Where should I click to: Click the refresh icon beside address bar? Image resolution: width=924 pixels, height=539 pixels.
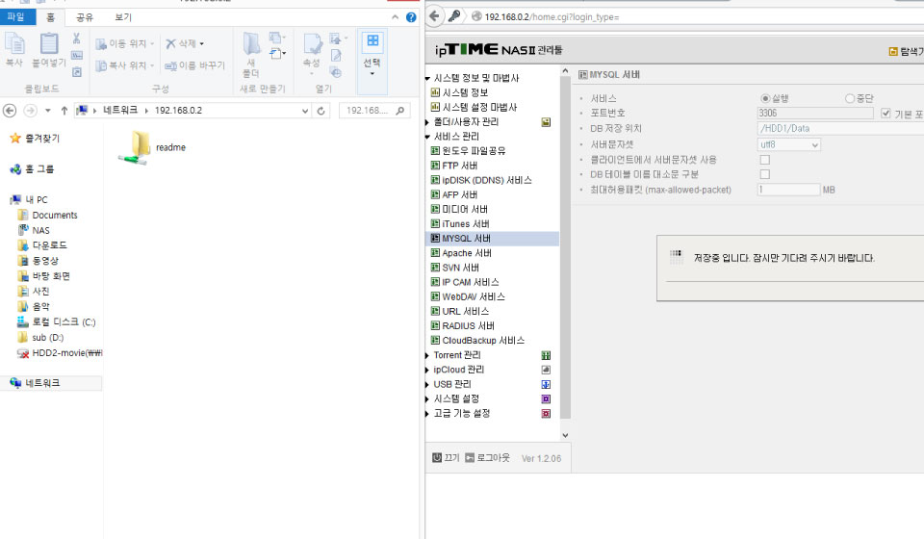[321, 111]
